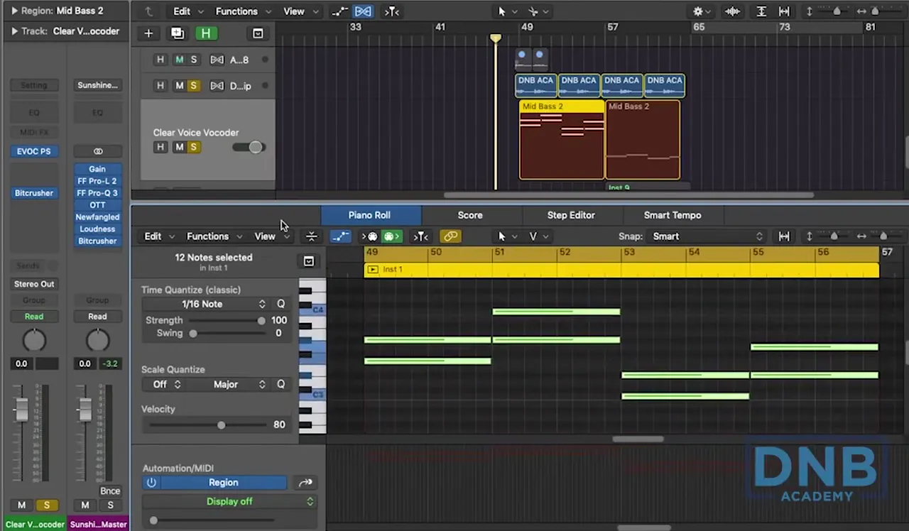Mute the Sunshine Master channel strip
Image resolution: width=909 pixels, height=531 pixels.
click(x=85, y=505)
